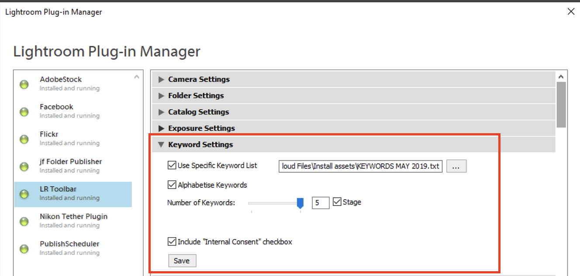Click the Facebook plug-in status light
Screen dimensions: 580x276
click(24, 112)
